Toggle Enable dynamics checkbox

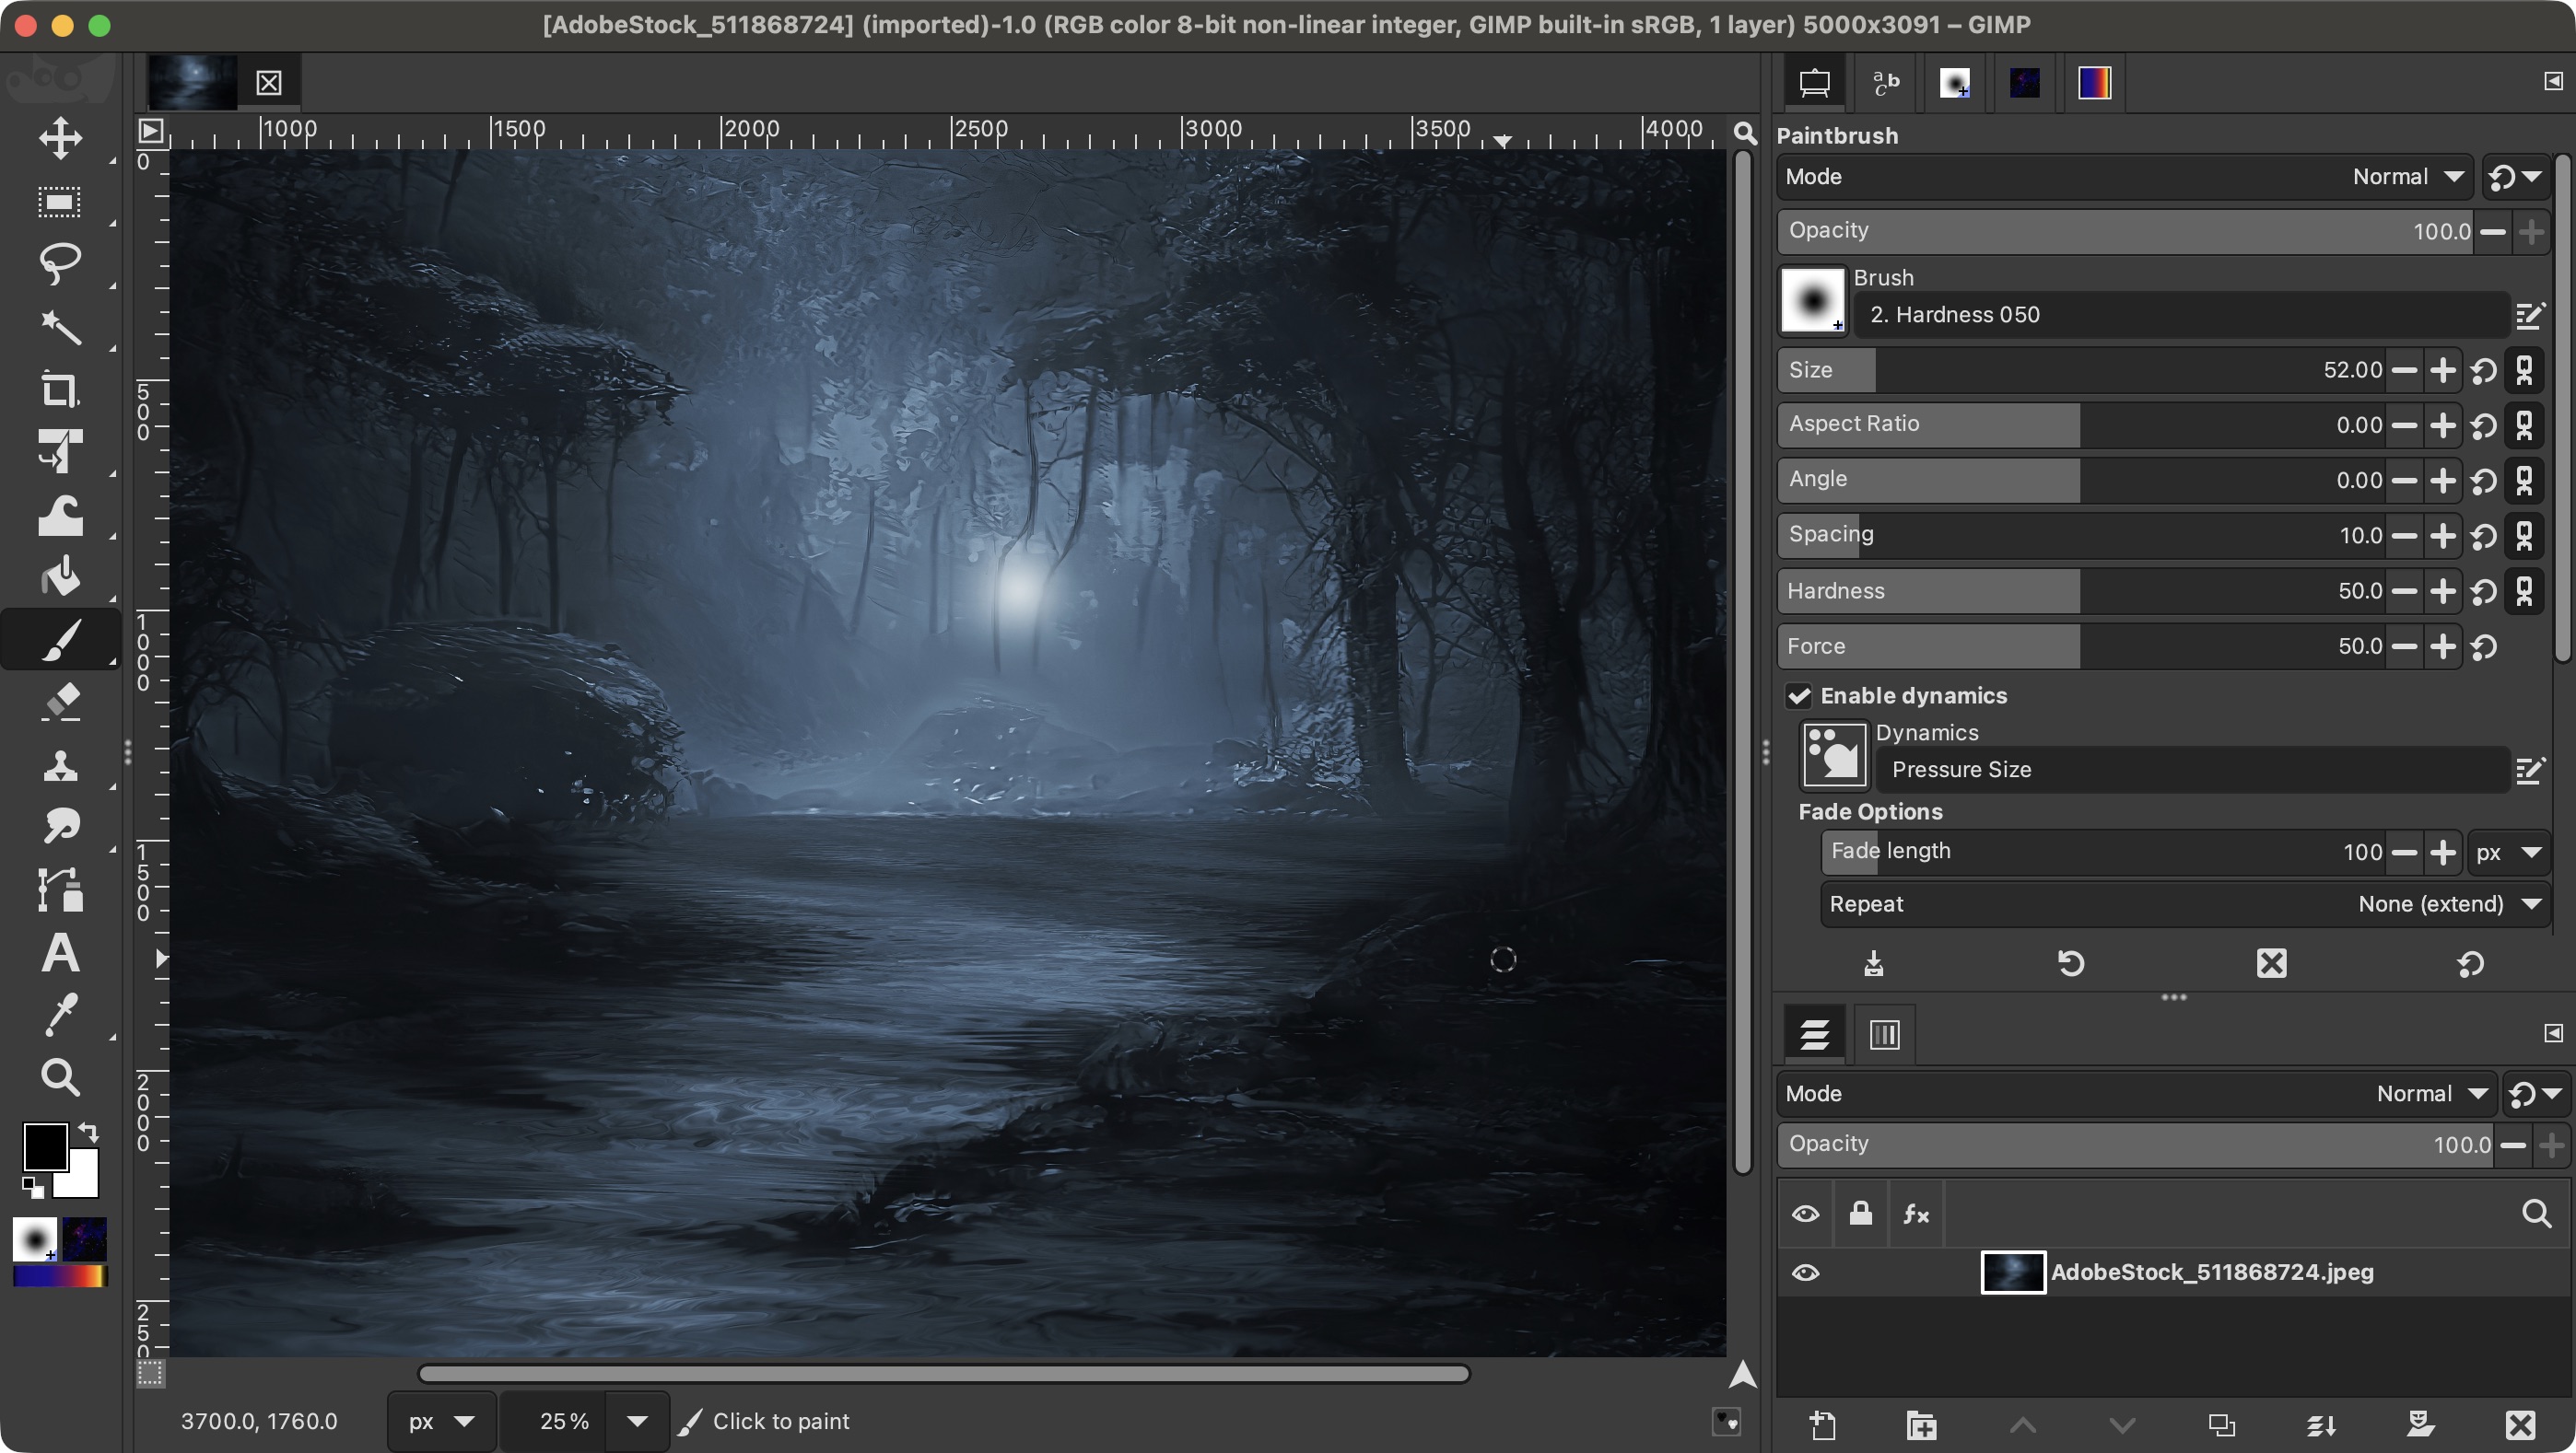click(1799, 695)
